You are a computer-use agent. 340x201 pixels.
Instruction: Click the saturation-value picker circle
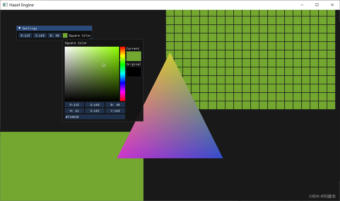pos(103,65)
